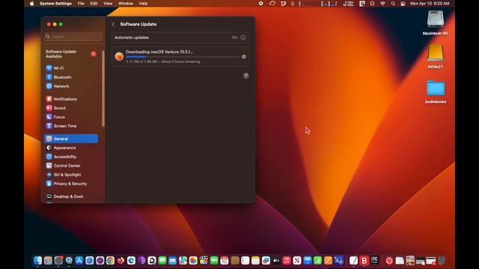Open the Window menu

pos(126,4)
